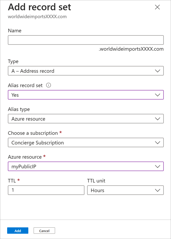Click inside the Name input field
The image size is (171, 239).
[x=86, y=40]
